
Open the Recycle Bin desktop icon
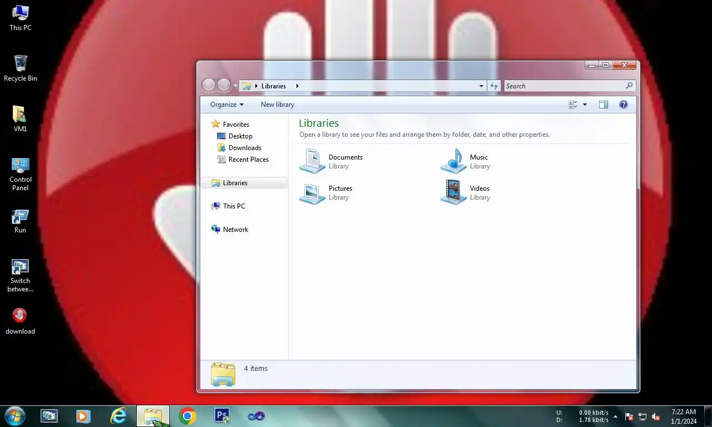pyautogui.click(x=21, y=68)
